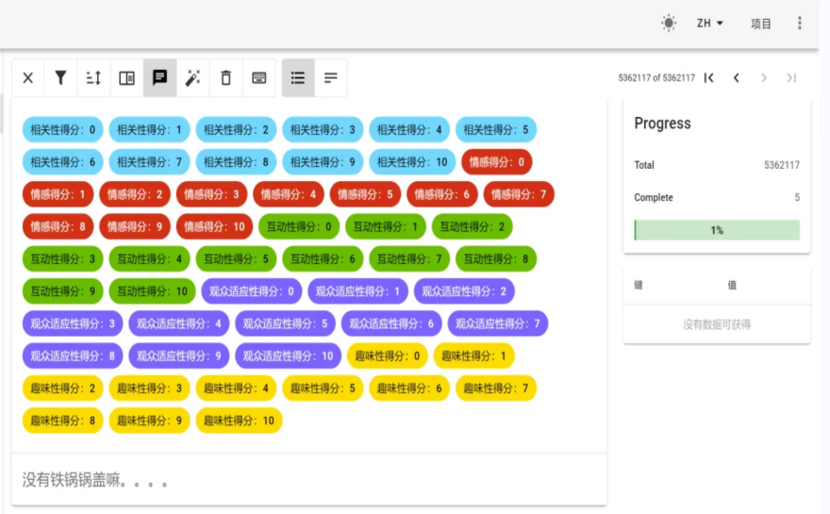Click the trash delete icon

225,78
